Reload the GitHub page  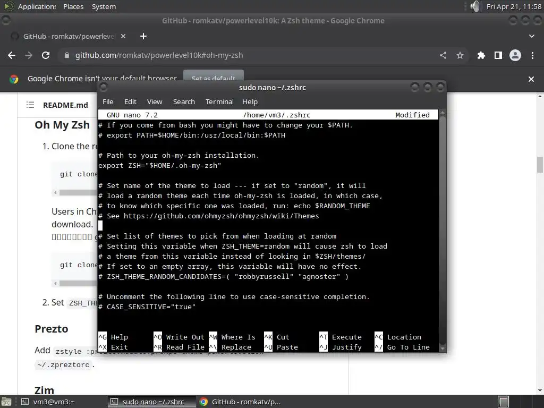point(46,55)
